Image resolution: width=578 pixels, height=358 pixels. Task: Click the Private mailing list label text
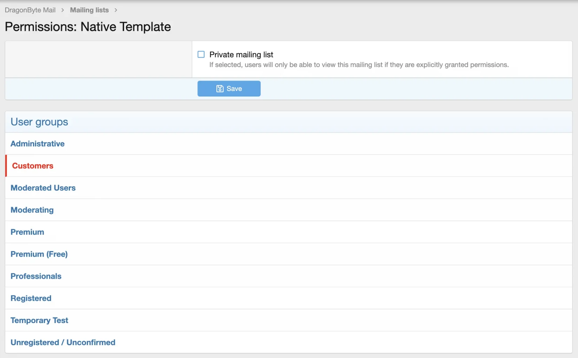pyautogui.click(x=241, y=55)
